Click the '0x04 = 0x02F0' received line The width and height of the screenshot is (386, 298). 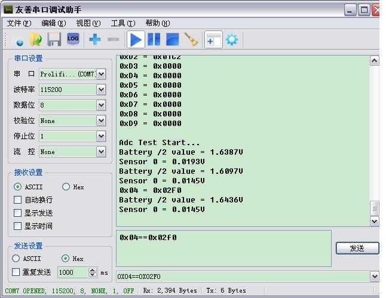point(151,191)
